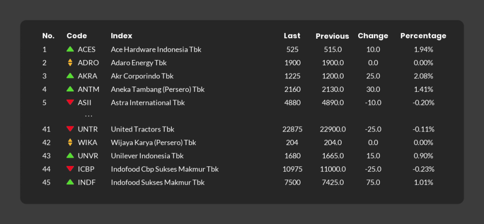Screen dimensions: 484x224
Task: Click the green up arrow beside ANTM
Action: tap(70, 89)
